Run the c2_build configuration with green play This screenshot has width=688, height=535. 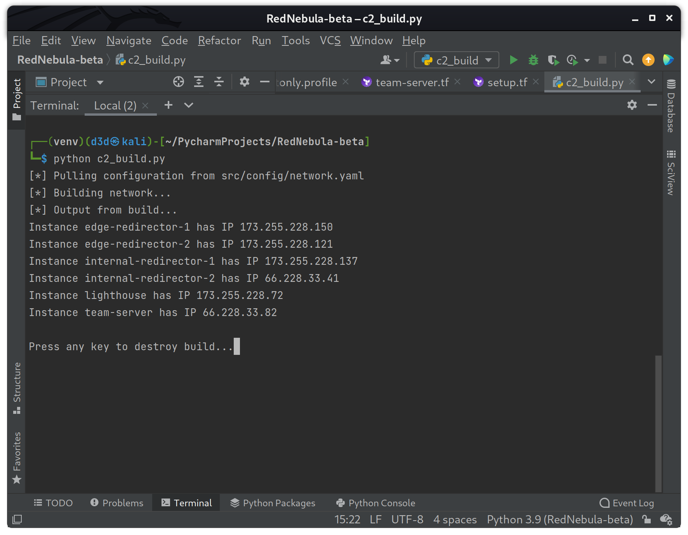[513, 60]
